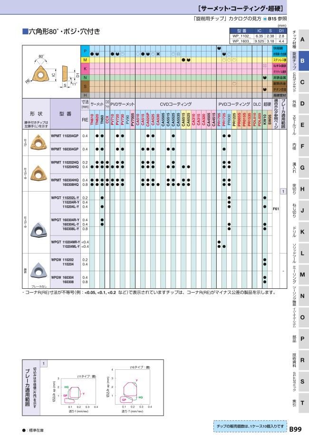This screenshot has width=309, height=438.
Task: Open index tab A for チップ材種
Action: tap(303, 39)
